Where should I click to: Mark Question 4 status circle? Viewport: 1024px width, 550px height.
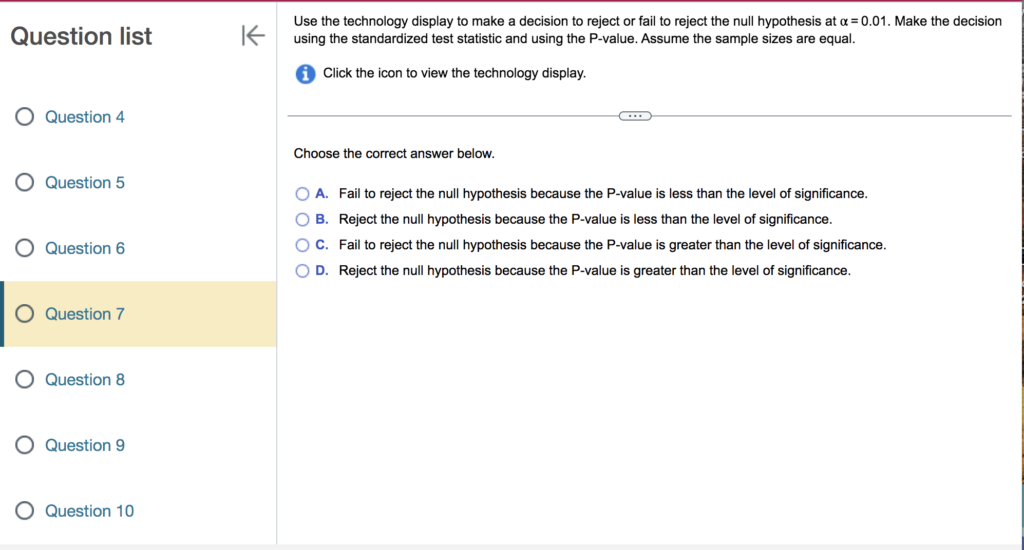pos(24,116)
